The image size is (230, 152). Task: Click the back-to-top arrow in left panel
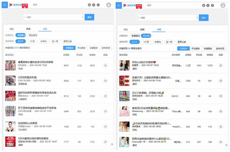click(x=112, y=144)
